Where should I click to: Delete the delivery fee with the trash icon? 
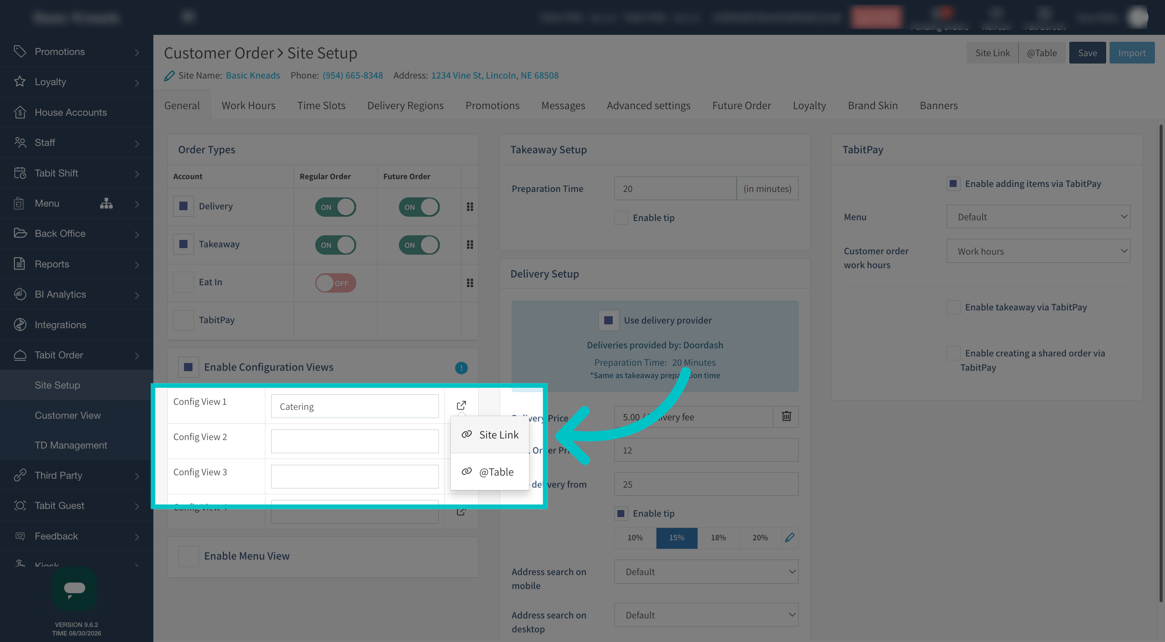[786, 416]
